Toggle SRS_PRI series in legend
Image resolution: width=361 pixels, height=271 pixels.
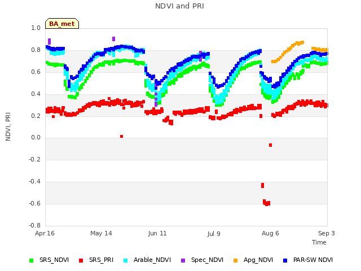(x=96, y=260)
